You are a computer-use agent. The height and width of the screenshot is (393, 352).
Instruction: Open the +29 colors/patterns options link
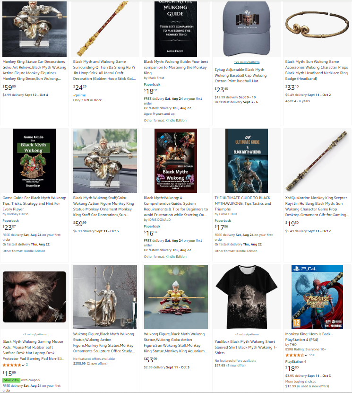click(x=247, y=62)
